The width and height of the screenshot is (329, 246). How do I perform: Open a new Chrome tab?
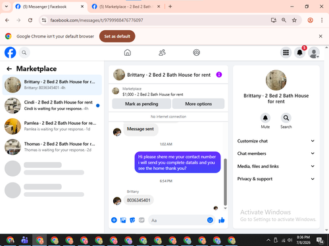coord(170,7)
